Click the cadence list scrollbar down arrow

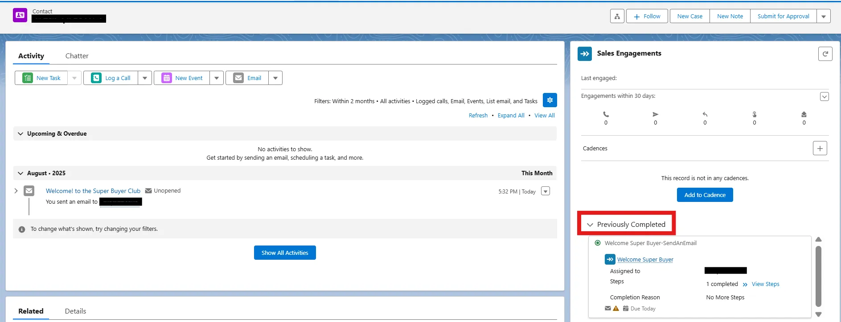point(818,314)
